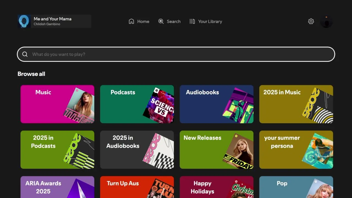The image size is (352, 198).
Task: Go to the Search tab label
Action: (174, 21)
